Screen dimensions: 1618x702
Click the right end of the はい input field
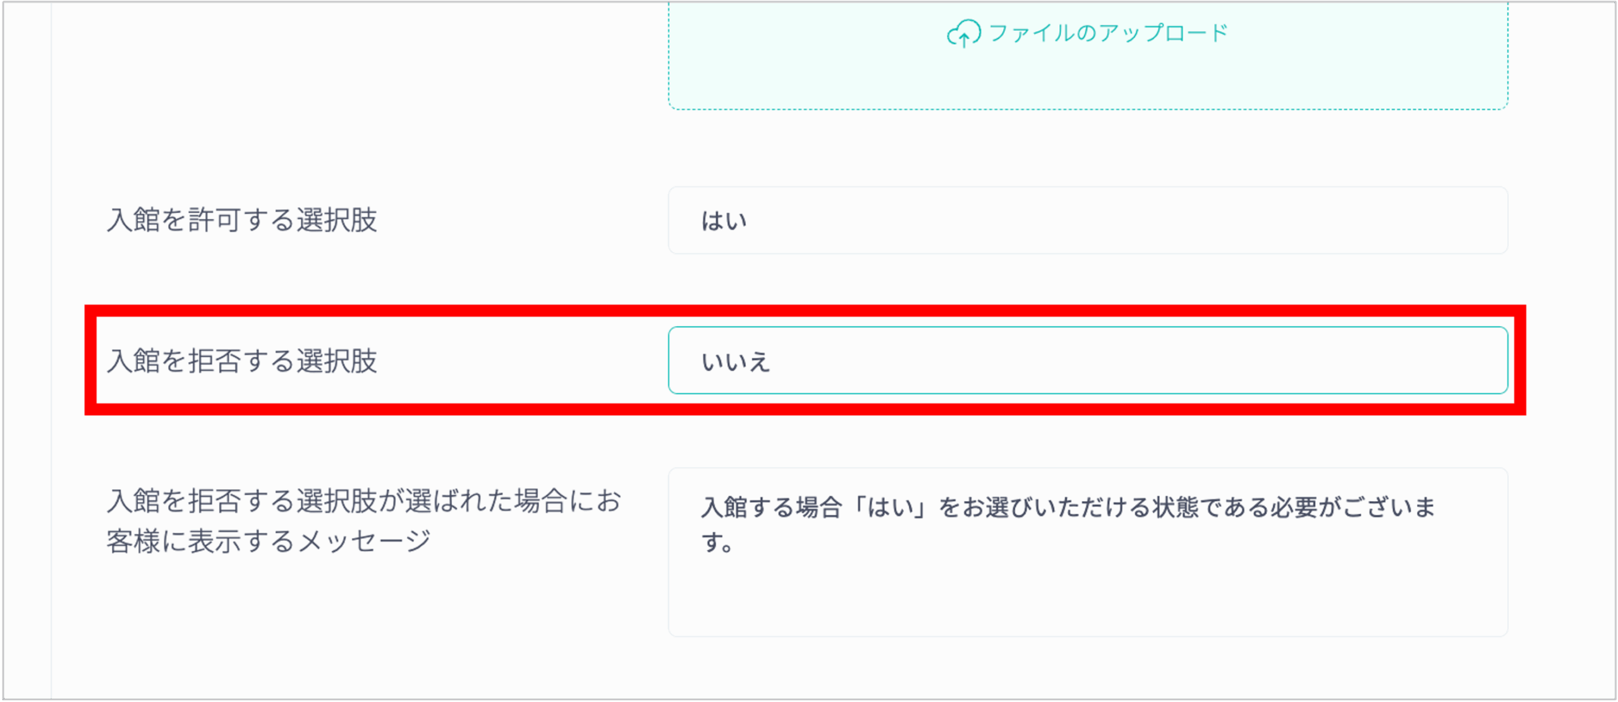(1479, 221)
